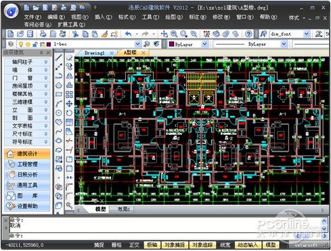Image resolution: width=331 pixels, height=251 pixels.
Task: Click the Redo arrow icon
Action: pos(145,34)
